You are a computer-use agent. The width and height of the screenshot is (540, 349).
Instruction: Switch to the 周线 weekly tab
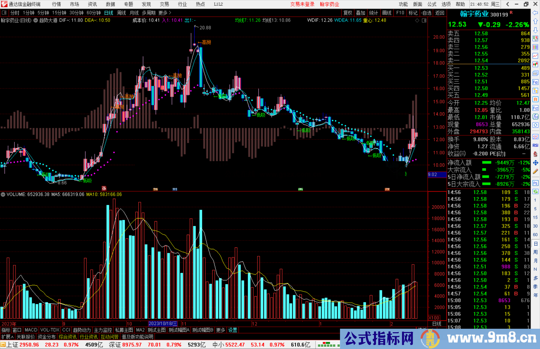(x=121, y=13)
